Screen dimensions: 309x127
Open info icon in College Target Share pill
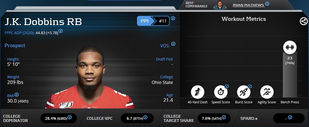(224, 117)
